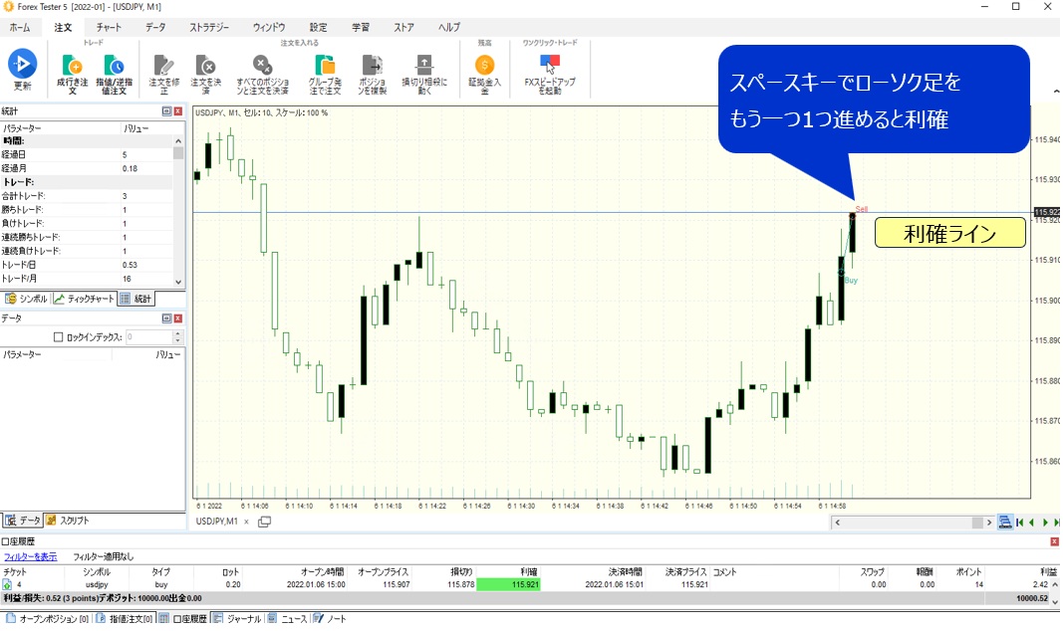The width and height of the screenshot is (1063, 631).
Task: Open the 指値/逆指値注文 pending order dialog
Action: pos(115,68)
